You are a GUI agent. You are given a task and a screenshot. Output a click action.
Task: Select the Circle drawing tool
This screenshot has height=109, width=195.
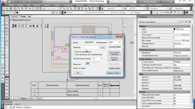tap(2, 38)
